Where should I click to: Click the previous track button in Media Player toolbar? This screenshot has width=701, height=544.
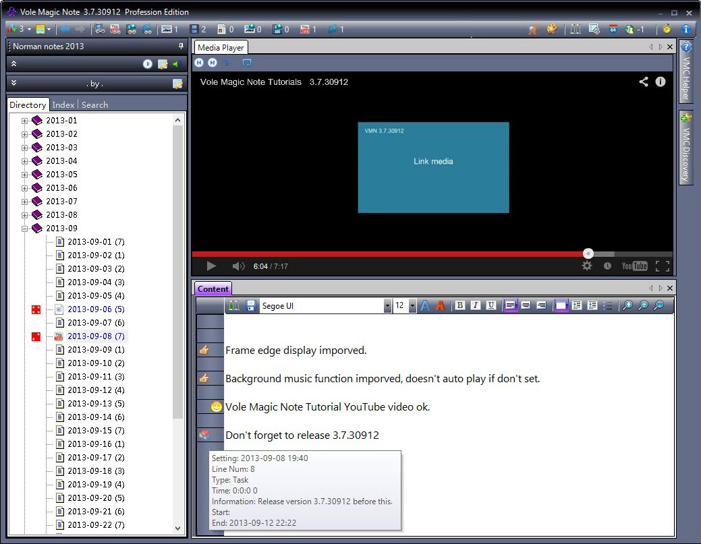coord(199,63)
